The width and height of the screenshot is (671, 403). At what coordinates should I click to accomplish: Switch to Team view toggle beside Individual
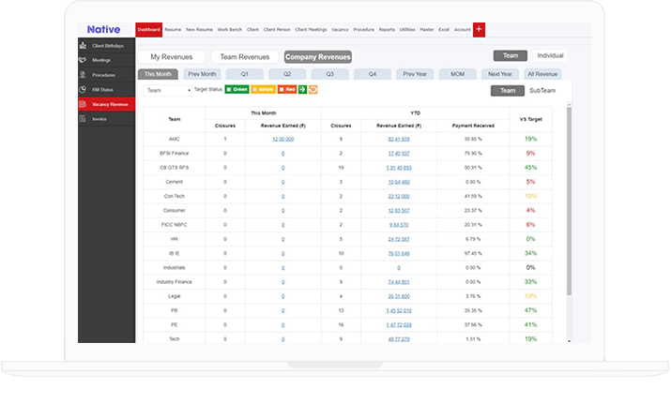pos(511,55)
